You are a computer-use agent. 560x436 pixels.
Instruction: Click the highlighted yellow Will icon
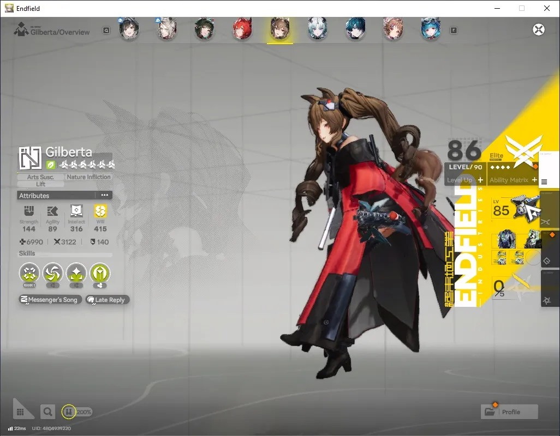click(100, 211)
